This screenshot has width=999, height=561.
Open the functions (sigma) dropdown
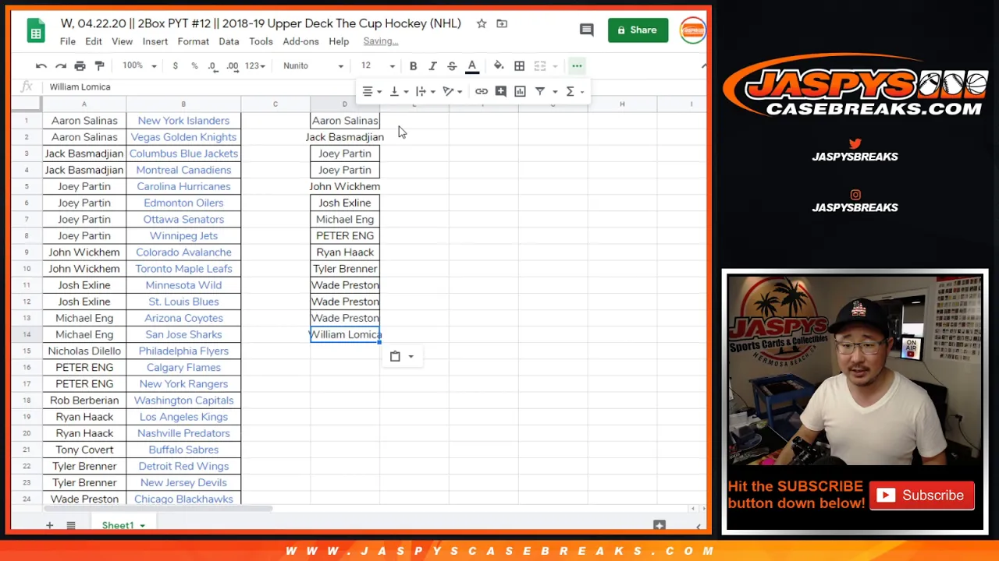point(574,91)
